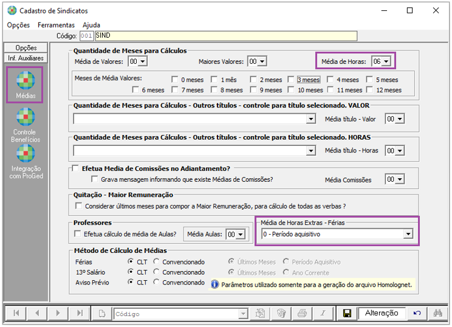Check the 6 meses checkbox
Viewport: 452px width, 327px height.
click(x=135, y=90)
